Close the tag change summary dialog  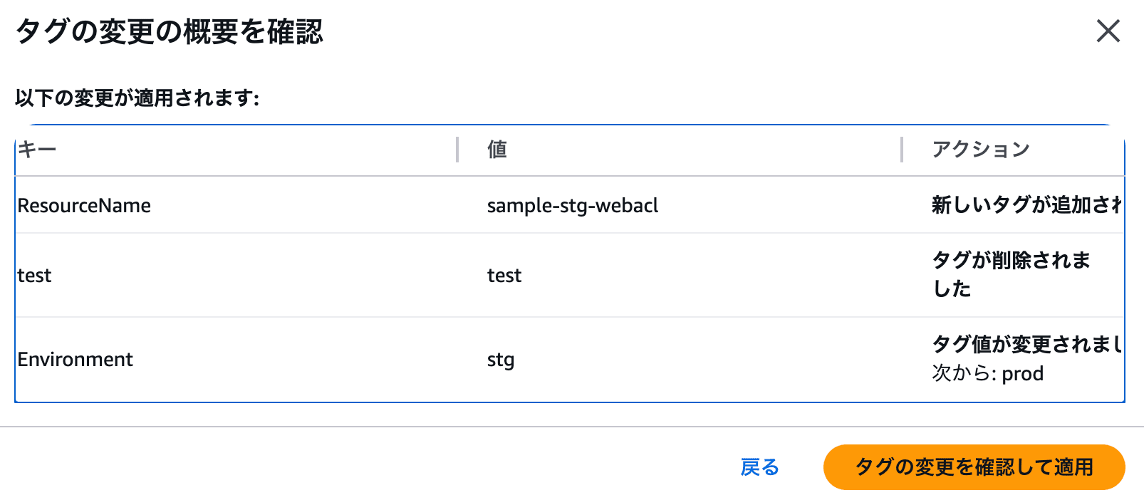(1108, 31)
